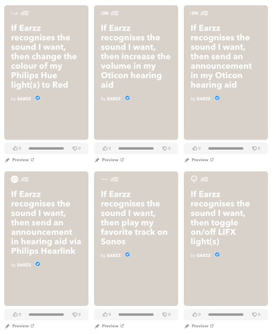The height and width of the screenshot is (334, 276).
Task: Like the LIFX toggle light(s) applet
Action: click(x=195, y=315)
